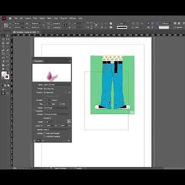
Task: Click the Height field in control bar
Action: point(35,27)
